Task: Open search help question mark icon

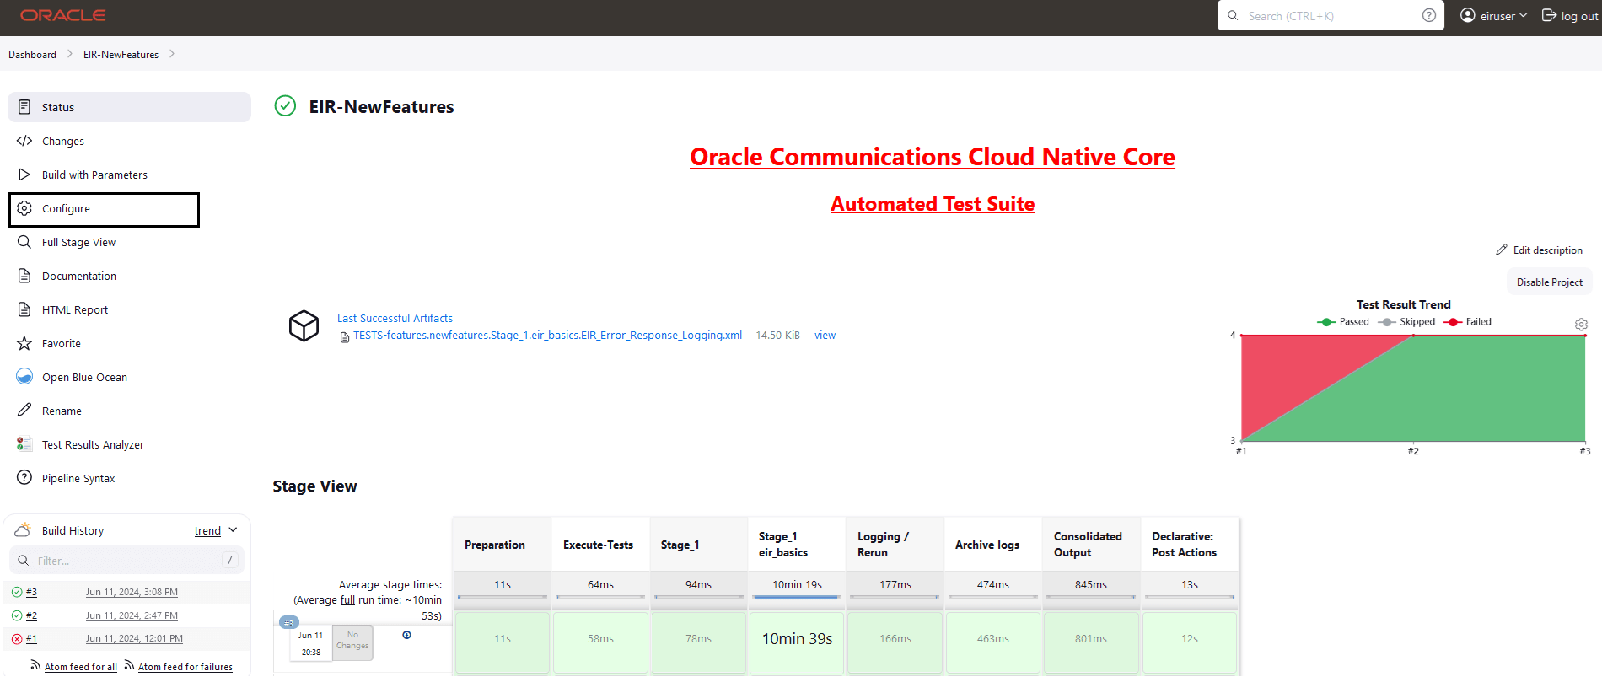Action: 1429,15
